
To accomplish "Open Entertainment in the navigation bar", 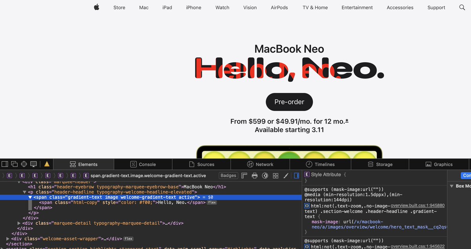I will (357, 7).
